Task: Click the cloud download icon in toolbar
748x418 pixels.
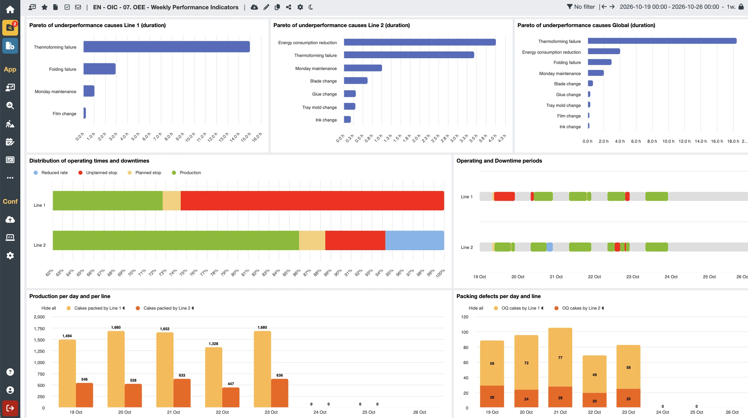Action: [x=254, y=7]
